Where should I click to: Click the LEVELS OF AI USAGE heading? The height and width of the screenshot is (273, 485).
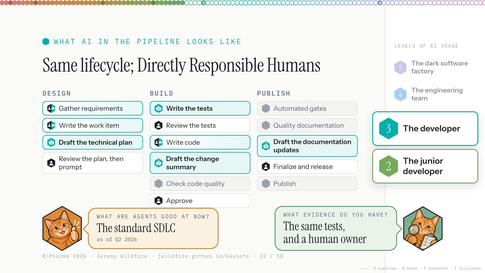[426, 46]
